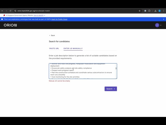
Task: Bookmark this page with the star icon
Action: (140, 11)
